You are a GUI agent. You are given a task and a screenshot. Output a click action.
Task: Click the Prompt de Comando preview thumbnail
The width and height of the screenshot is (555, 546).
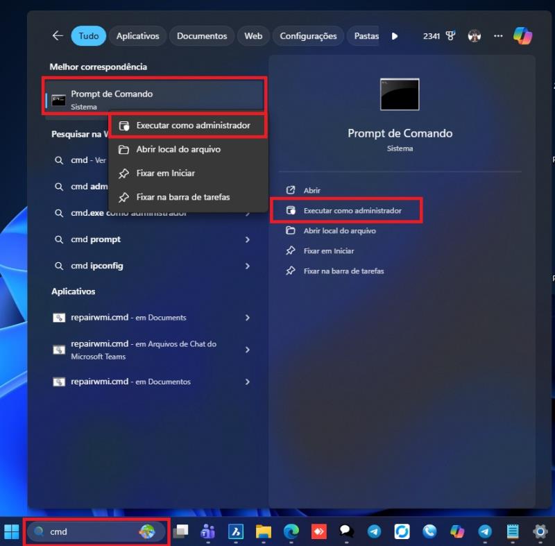(400, 94)
